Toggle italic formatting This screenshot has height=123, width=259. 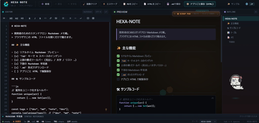[35, 18]
